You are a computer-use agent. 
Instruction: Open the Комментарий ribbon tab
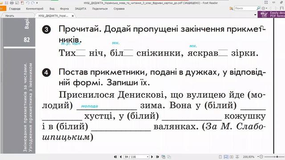(x=35, y=8)
